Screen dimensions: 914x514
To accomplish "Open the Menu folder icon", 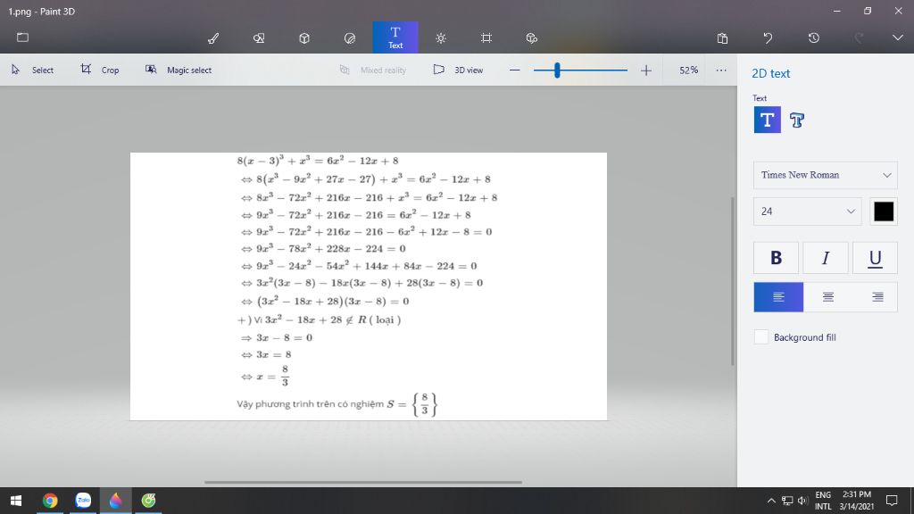I will click(x=22, y=37).
